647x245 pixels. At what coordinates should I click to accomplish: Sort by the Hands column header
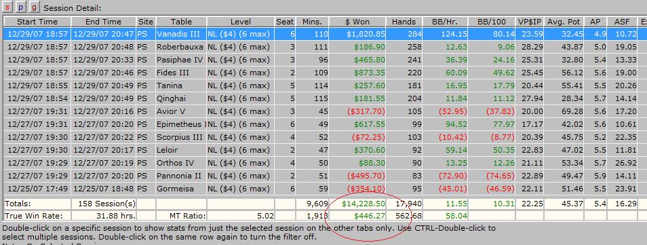[404, 22]
